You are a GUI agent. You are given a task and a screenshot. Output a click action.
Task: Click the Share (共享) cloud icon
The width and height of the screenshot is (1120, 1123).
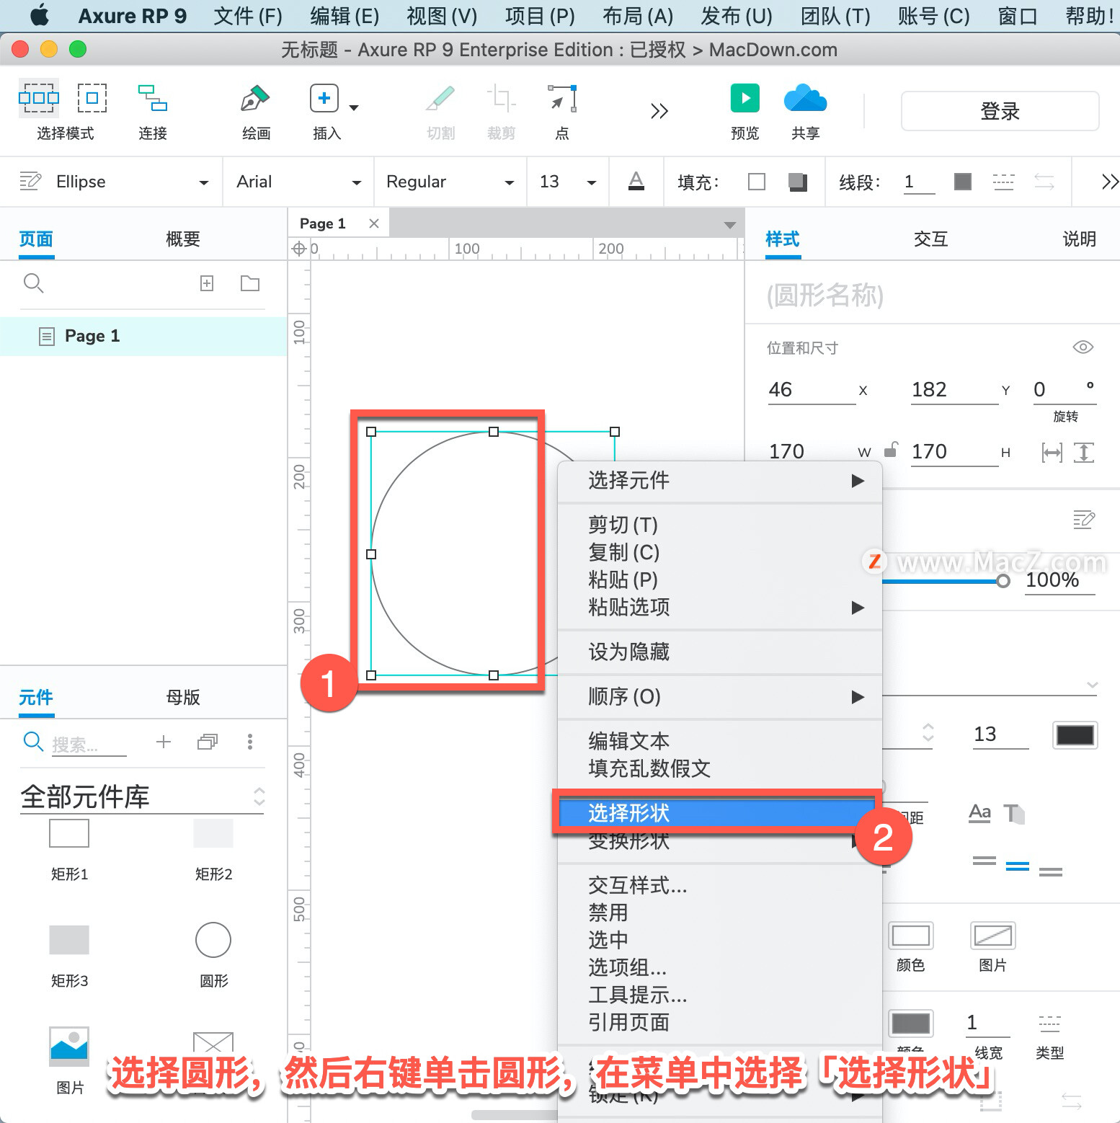point(805,98)
